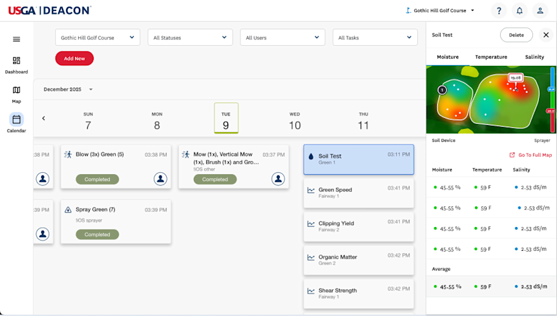The image size is (557, 316).
Task: Select Sunday 7 in calendar
Action: [88, 121]
